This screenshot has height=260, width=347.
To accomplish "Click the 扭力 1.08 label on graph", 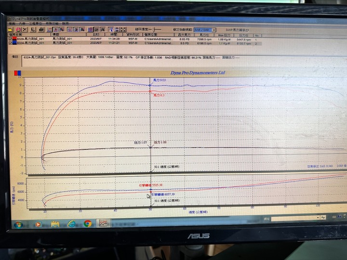I will coord(160,142).
